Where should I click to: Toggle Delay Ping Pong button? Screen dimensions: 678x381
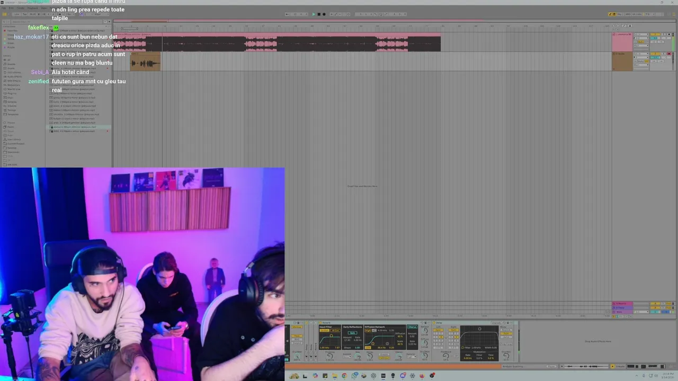[x=506, y=344]
